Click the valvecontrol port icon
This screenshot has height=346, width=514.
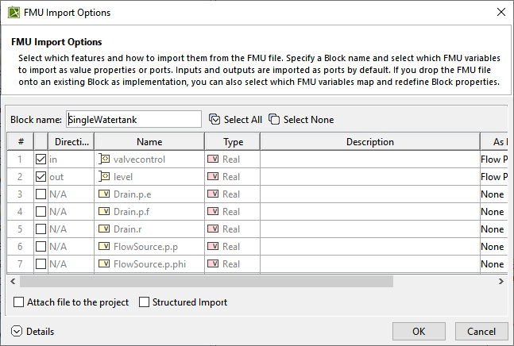(x=104, y=160)
